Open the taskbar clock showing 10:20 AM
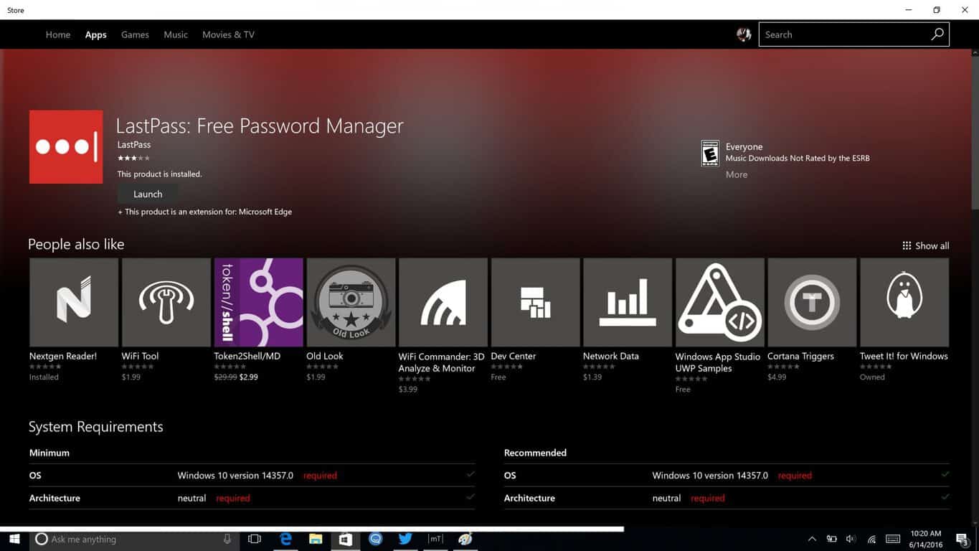 pyautogui.click(x=925, y=539)
